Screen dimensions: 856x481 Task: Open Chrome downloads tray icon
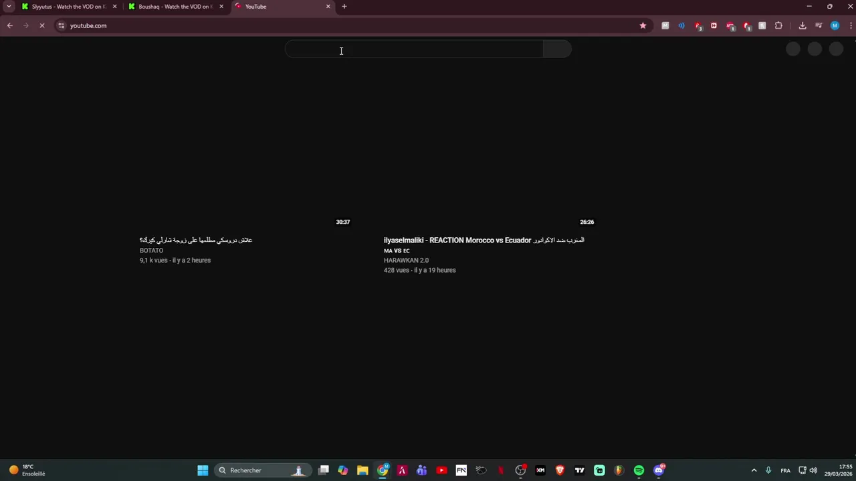pyautogui.click(x=802, y=25)
